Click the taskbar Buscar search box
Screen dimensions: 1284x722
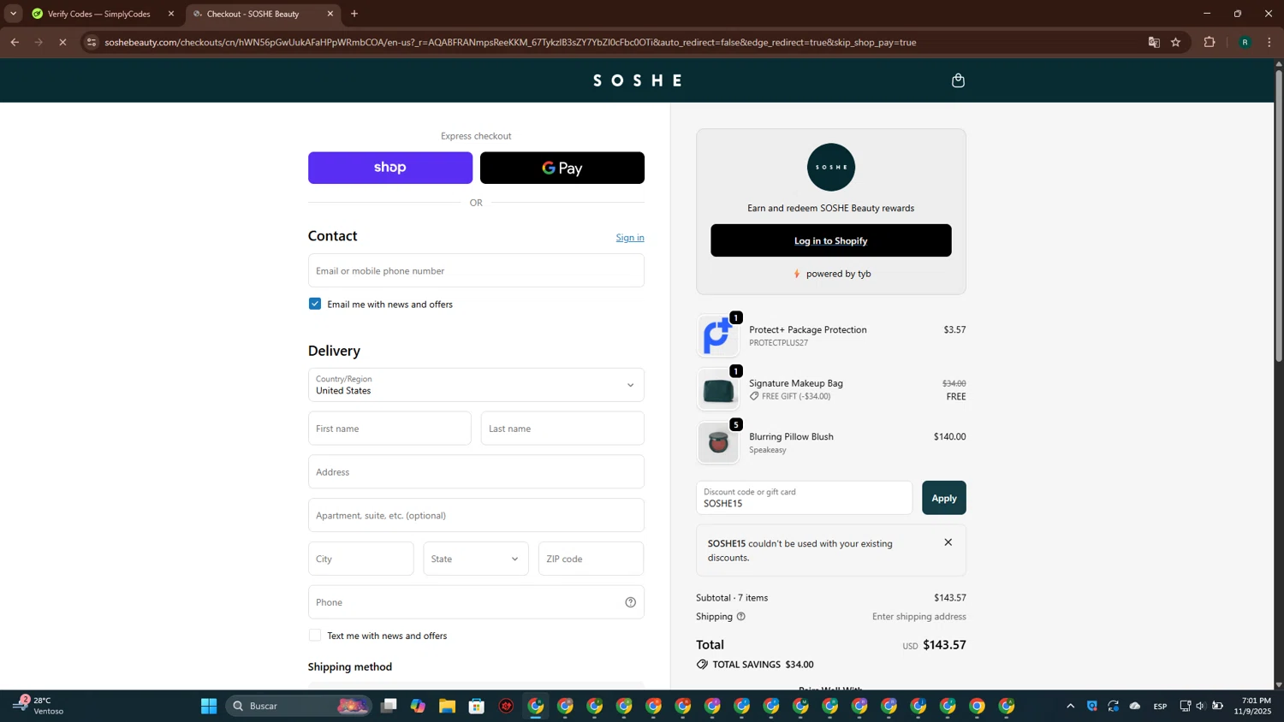tap(298, 706)
